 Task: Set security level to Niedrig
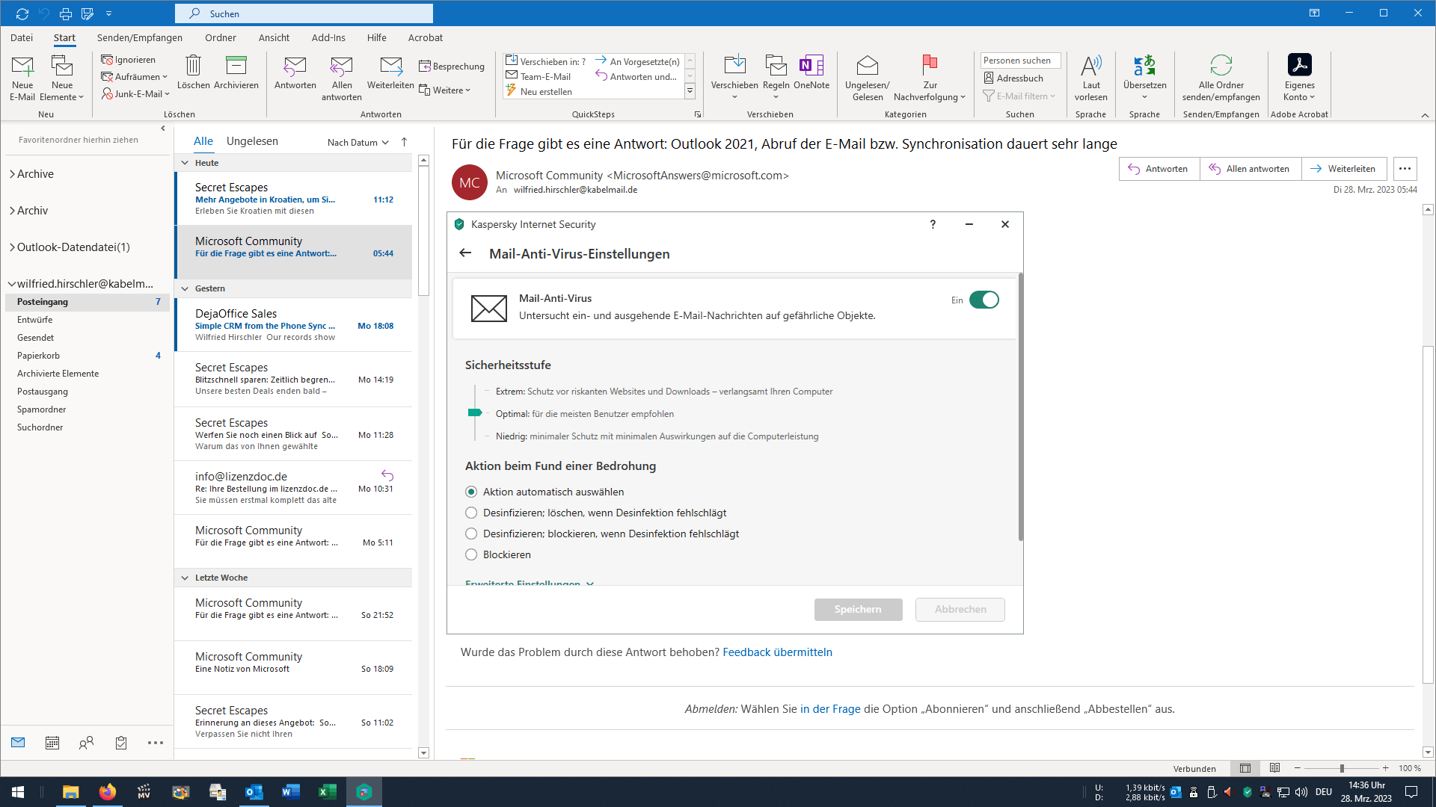coord(657,436)
